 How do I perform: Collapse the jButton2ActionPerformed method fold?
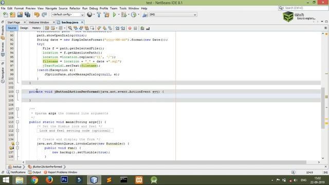tap(17, 91)
